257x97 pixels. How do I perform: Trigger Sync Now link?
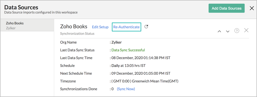point(126,89)
